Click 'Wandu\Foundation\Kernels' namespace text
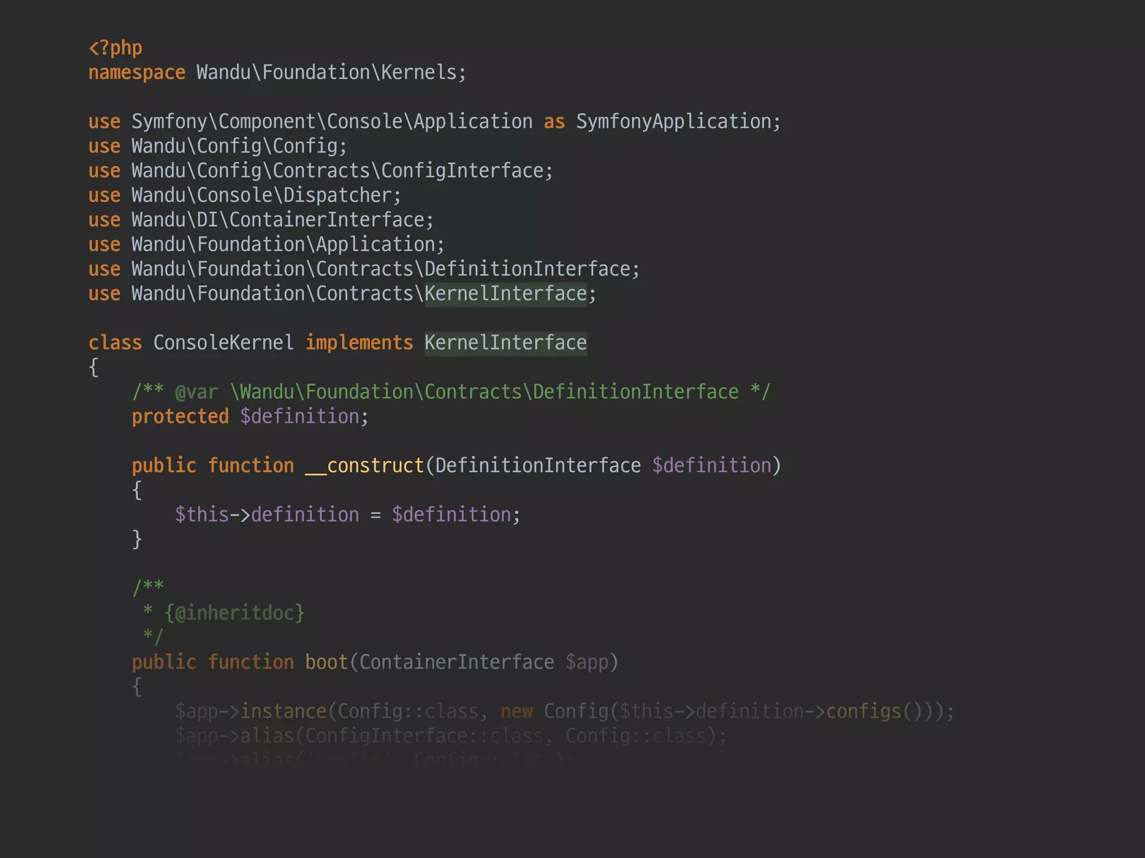 tap(327, 73)
